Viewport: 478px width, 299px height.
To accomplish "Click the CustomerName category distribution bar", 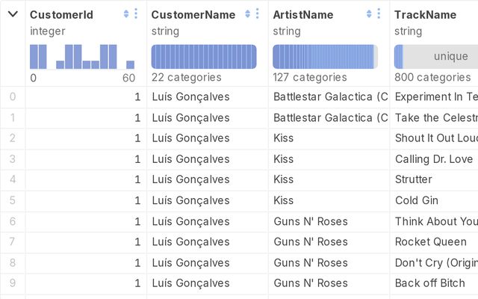I will click(x=204, y=57).
